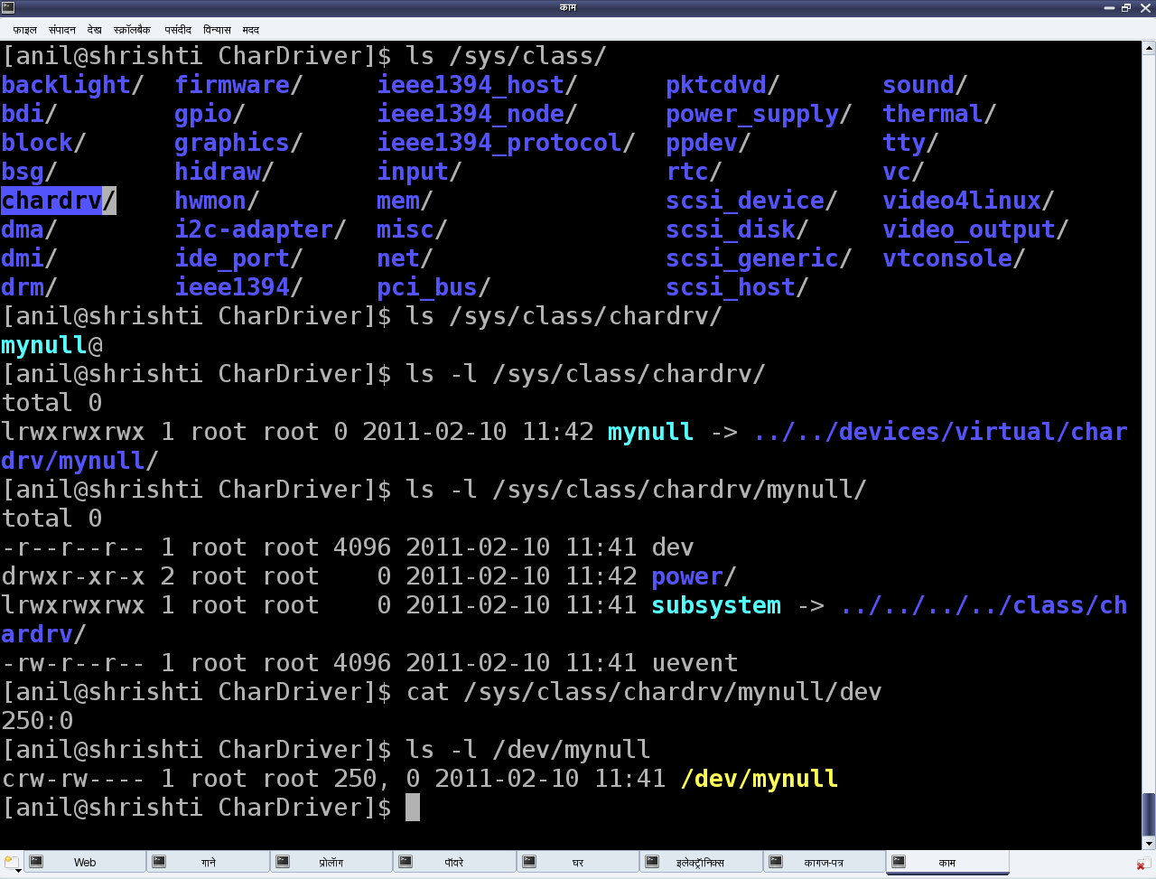
Task: Click the terminal window icon in title bar
Action: [8, 7]
